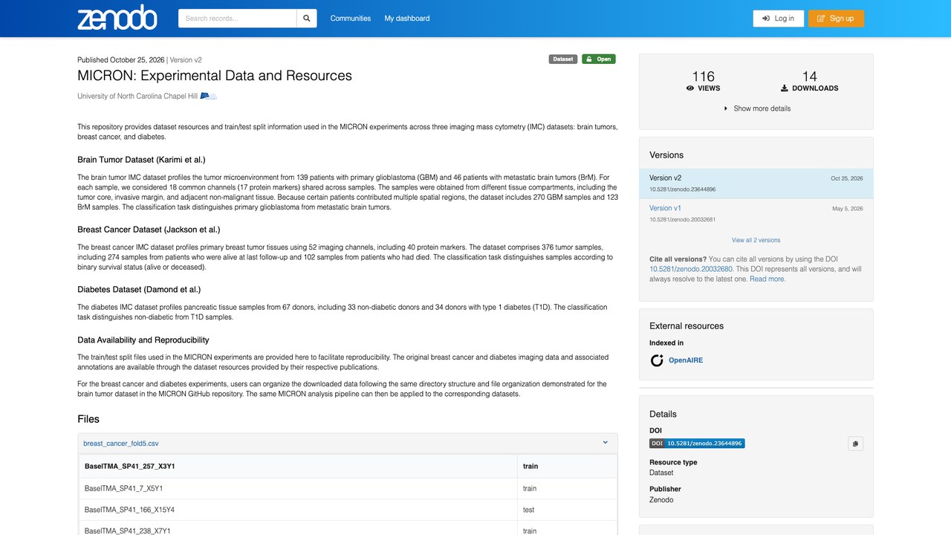
Task: Click the Diabetes Dataset heading
Action: [x=139, y=290]
